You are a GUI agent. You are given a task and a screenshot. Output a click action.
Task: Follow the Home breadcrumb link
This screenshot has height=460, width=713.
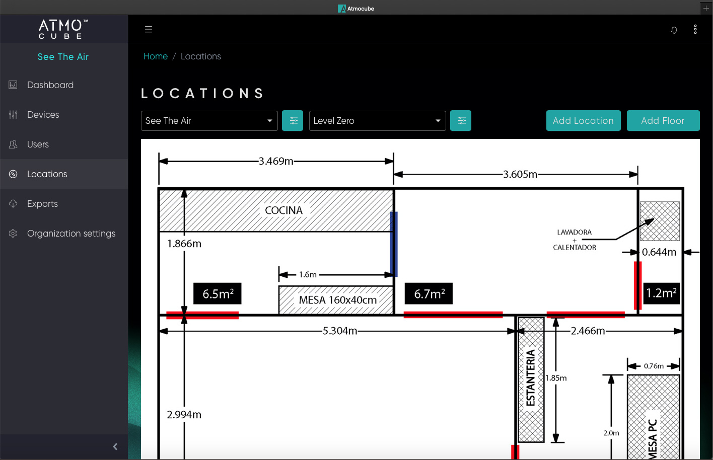pyautogui.click(x=156, y=56)
